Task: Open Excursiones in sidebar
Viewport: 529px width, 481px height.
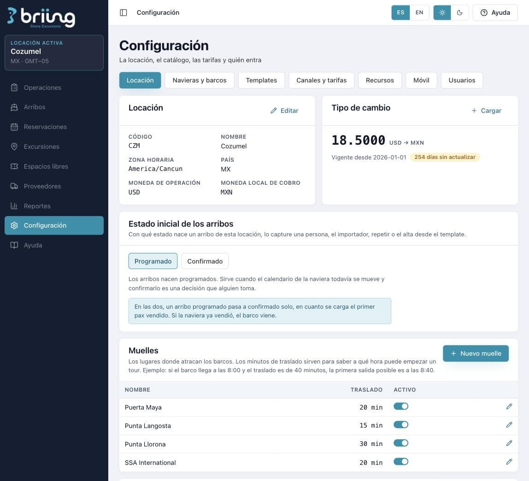Action: click(x=54, y=147)
